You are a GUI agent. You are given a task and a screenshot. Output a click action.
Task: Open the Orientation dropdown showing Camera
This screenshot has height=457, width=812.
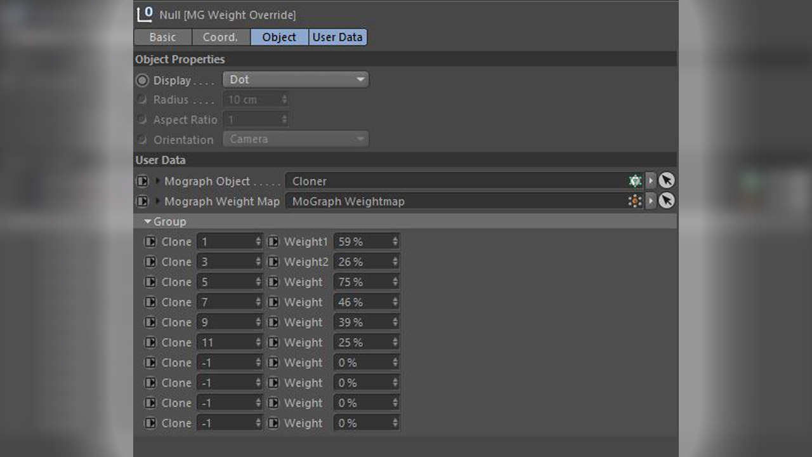pos(296,138)
